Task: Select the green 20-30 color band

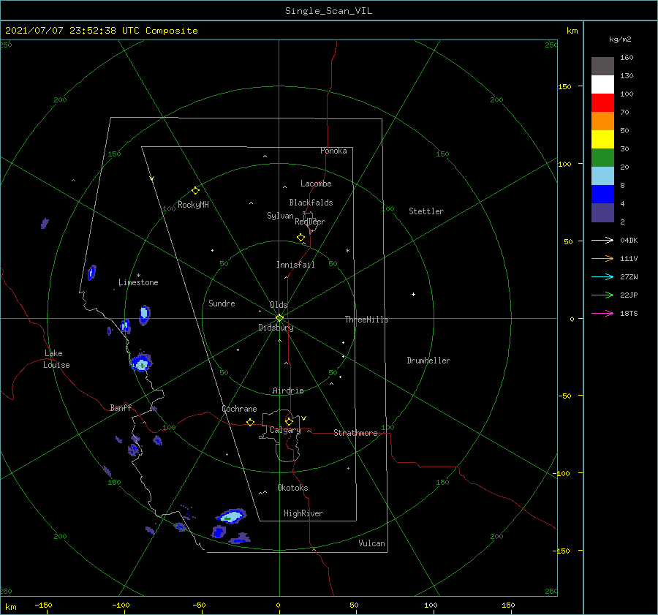Action: click(x=602, y=158)
